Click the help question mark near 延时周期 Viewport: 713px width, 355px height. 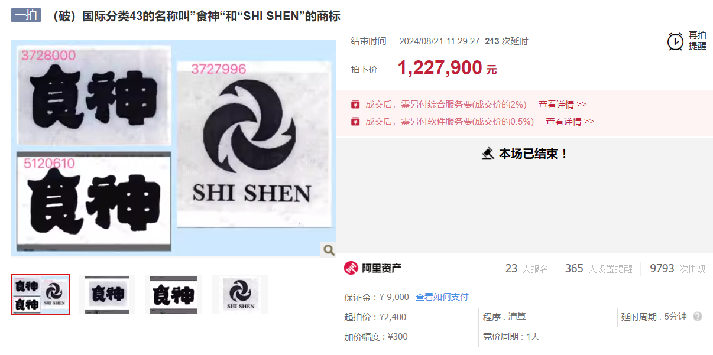[698, 317]
